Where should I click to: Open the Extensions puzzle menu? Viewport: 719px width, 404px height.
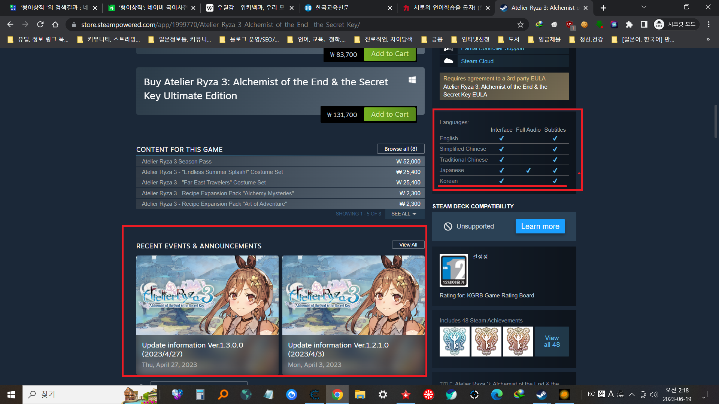629,24
